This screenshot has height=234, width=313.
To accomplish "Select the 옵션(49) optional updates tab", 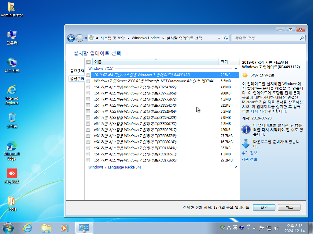I will click(77, 79).
